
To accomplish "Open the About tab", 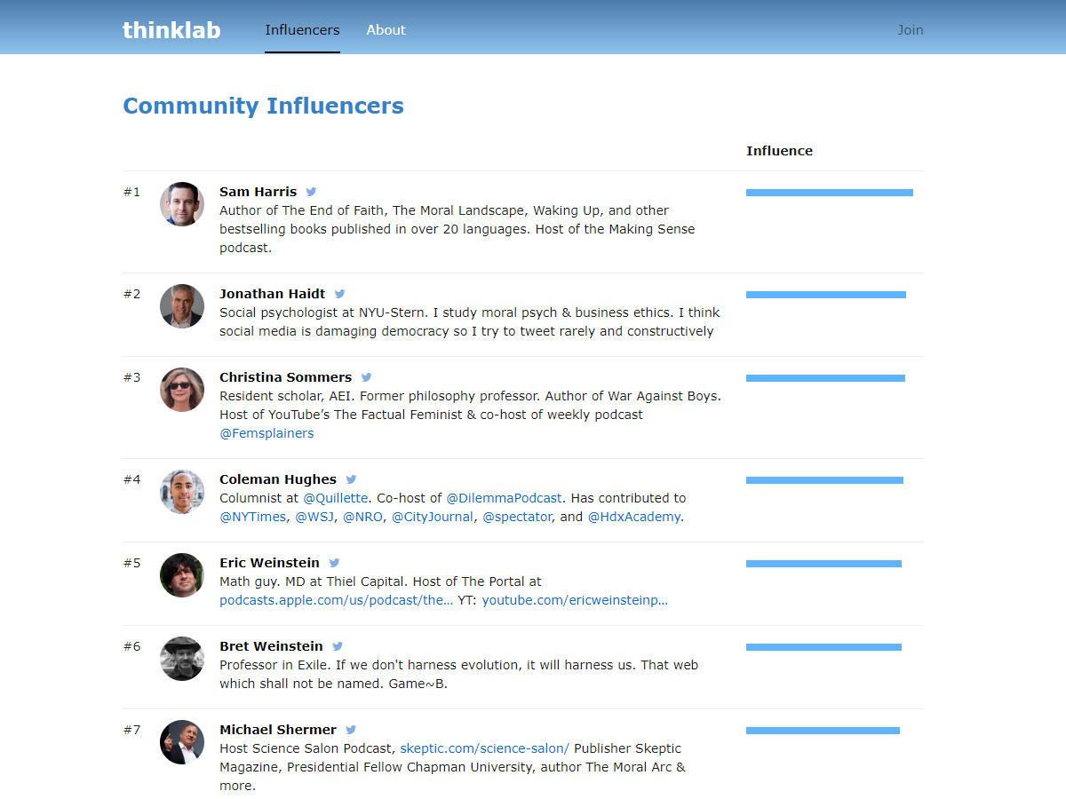I will tap(386, 29).
